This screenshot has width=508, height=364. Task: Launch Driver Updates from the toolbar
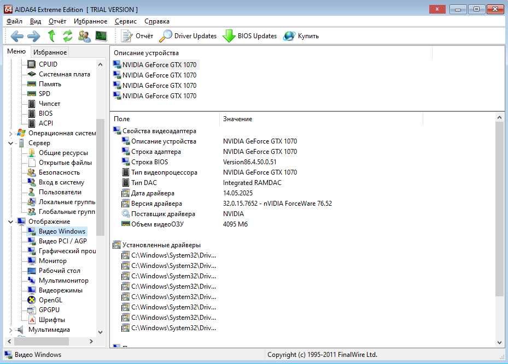pyautogui.click(x=188, y=36)
